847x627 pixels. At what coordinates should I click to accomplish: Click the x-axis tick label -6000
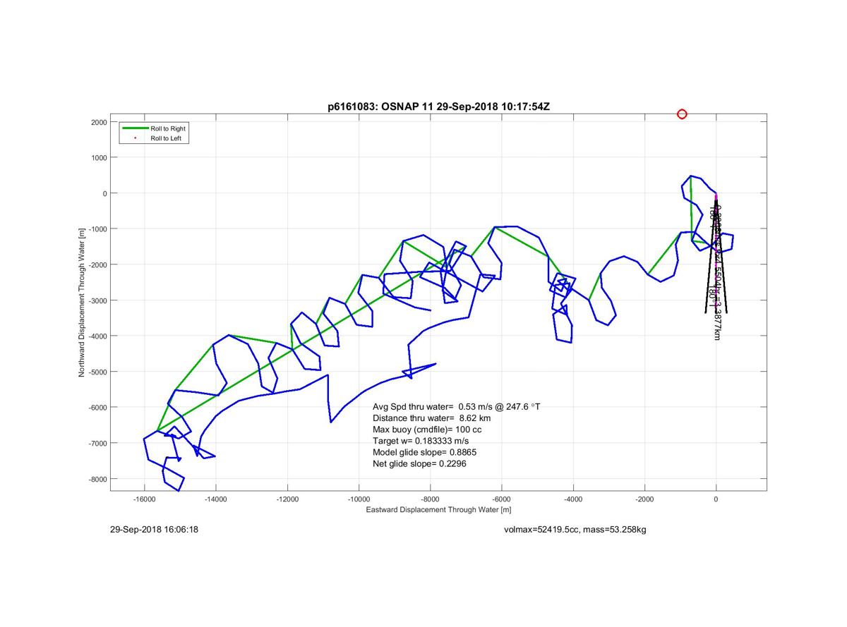pyautogui.click(x=501, y=499)
